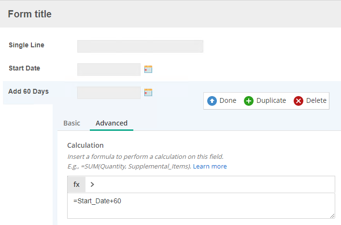The image size is (341, 225).
Task: Open the Start Date calendar picker icon
Action: 148,69
